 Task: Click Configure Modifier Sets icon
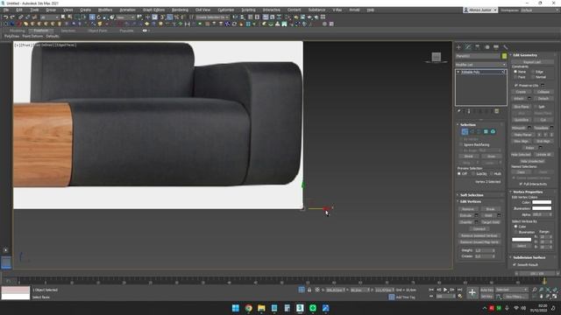(x=497, y=111)
